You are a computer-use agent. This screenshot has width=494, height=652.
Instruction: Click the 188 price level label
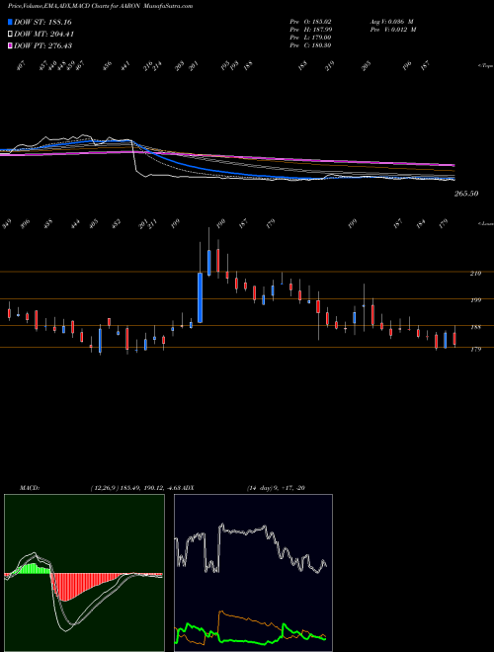475,327
